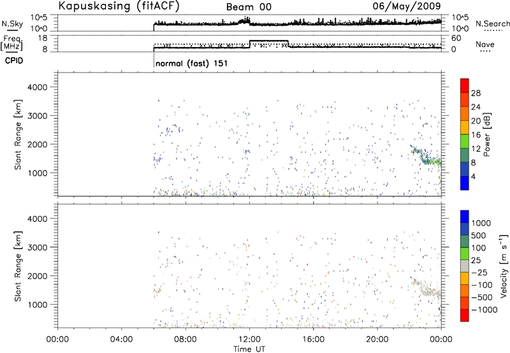This screenshot has height=353, width=510.
Task: Click the "2000" tick of the velocity panel
Action: click(38, 277)
